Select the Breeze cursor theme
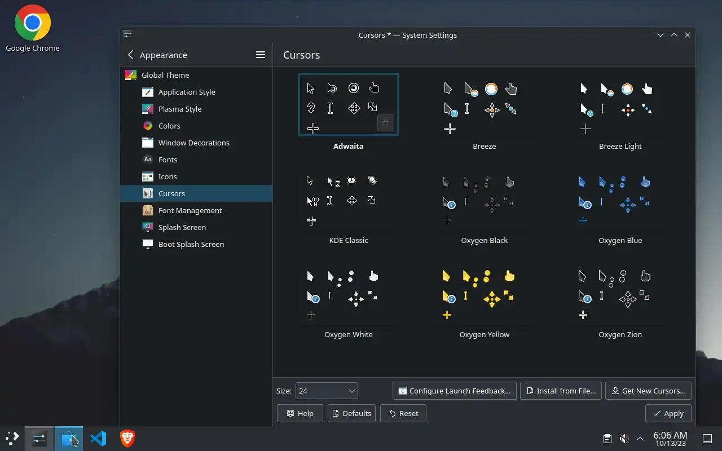Image resolution: width=722 pixels, height=451 pixels. pyautogui.click(x=485, y=113)
